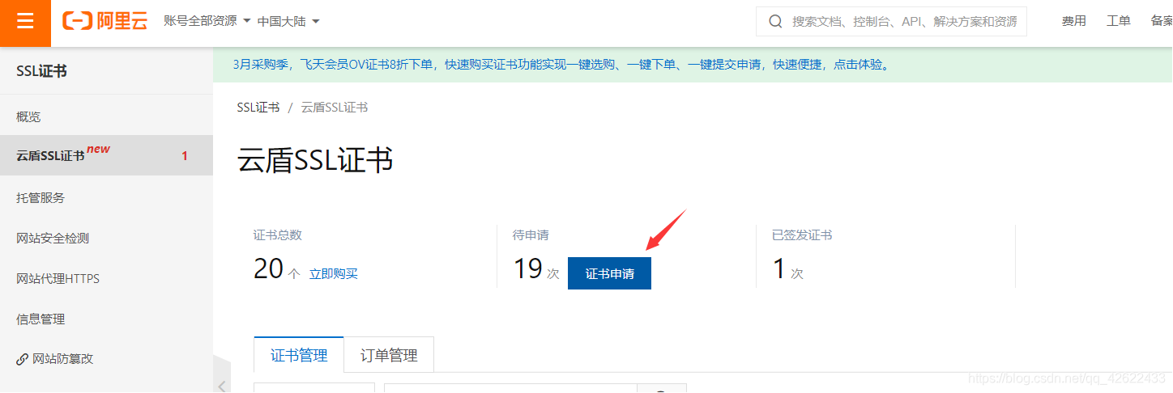Open 托管服务 in the sidebar
This screenshot has width=1173, height=393.
point(41,197)
